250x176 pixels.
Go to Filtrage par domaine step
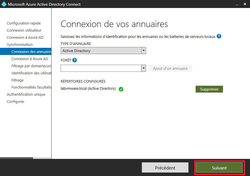tap(31, 66)
